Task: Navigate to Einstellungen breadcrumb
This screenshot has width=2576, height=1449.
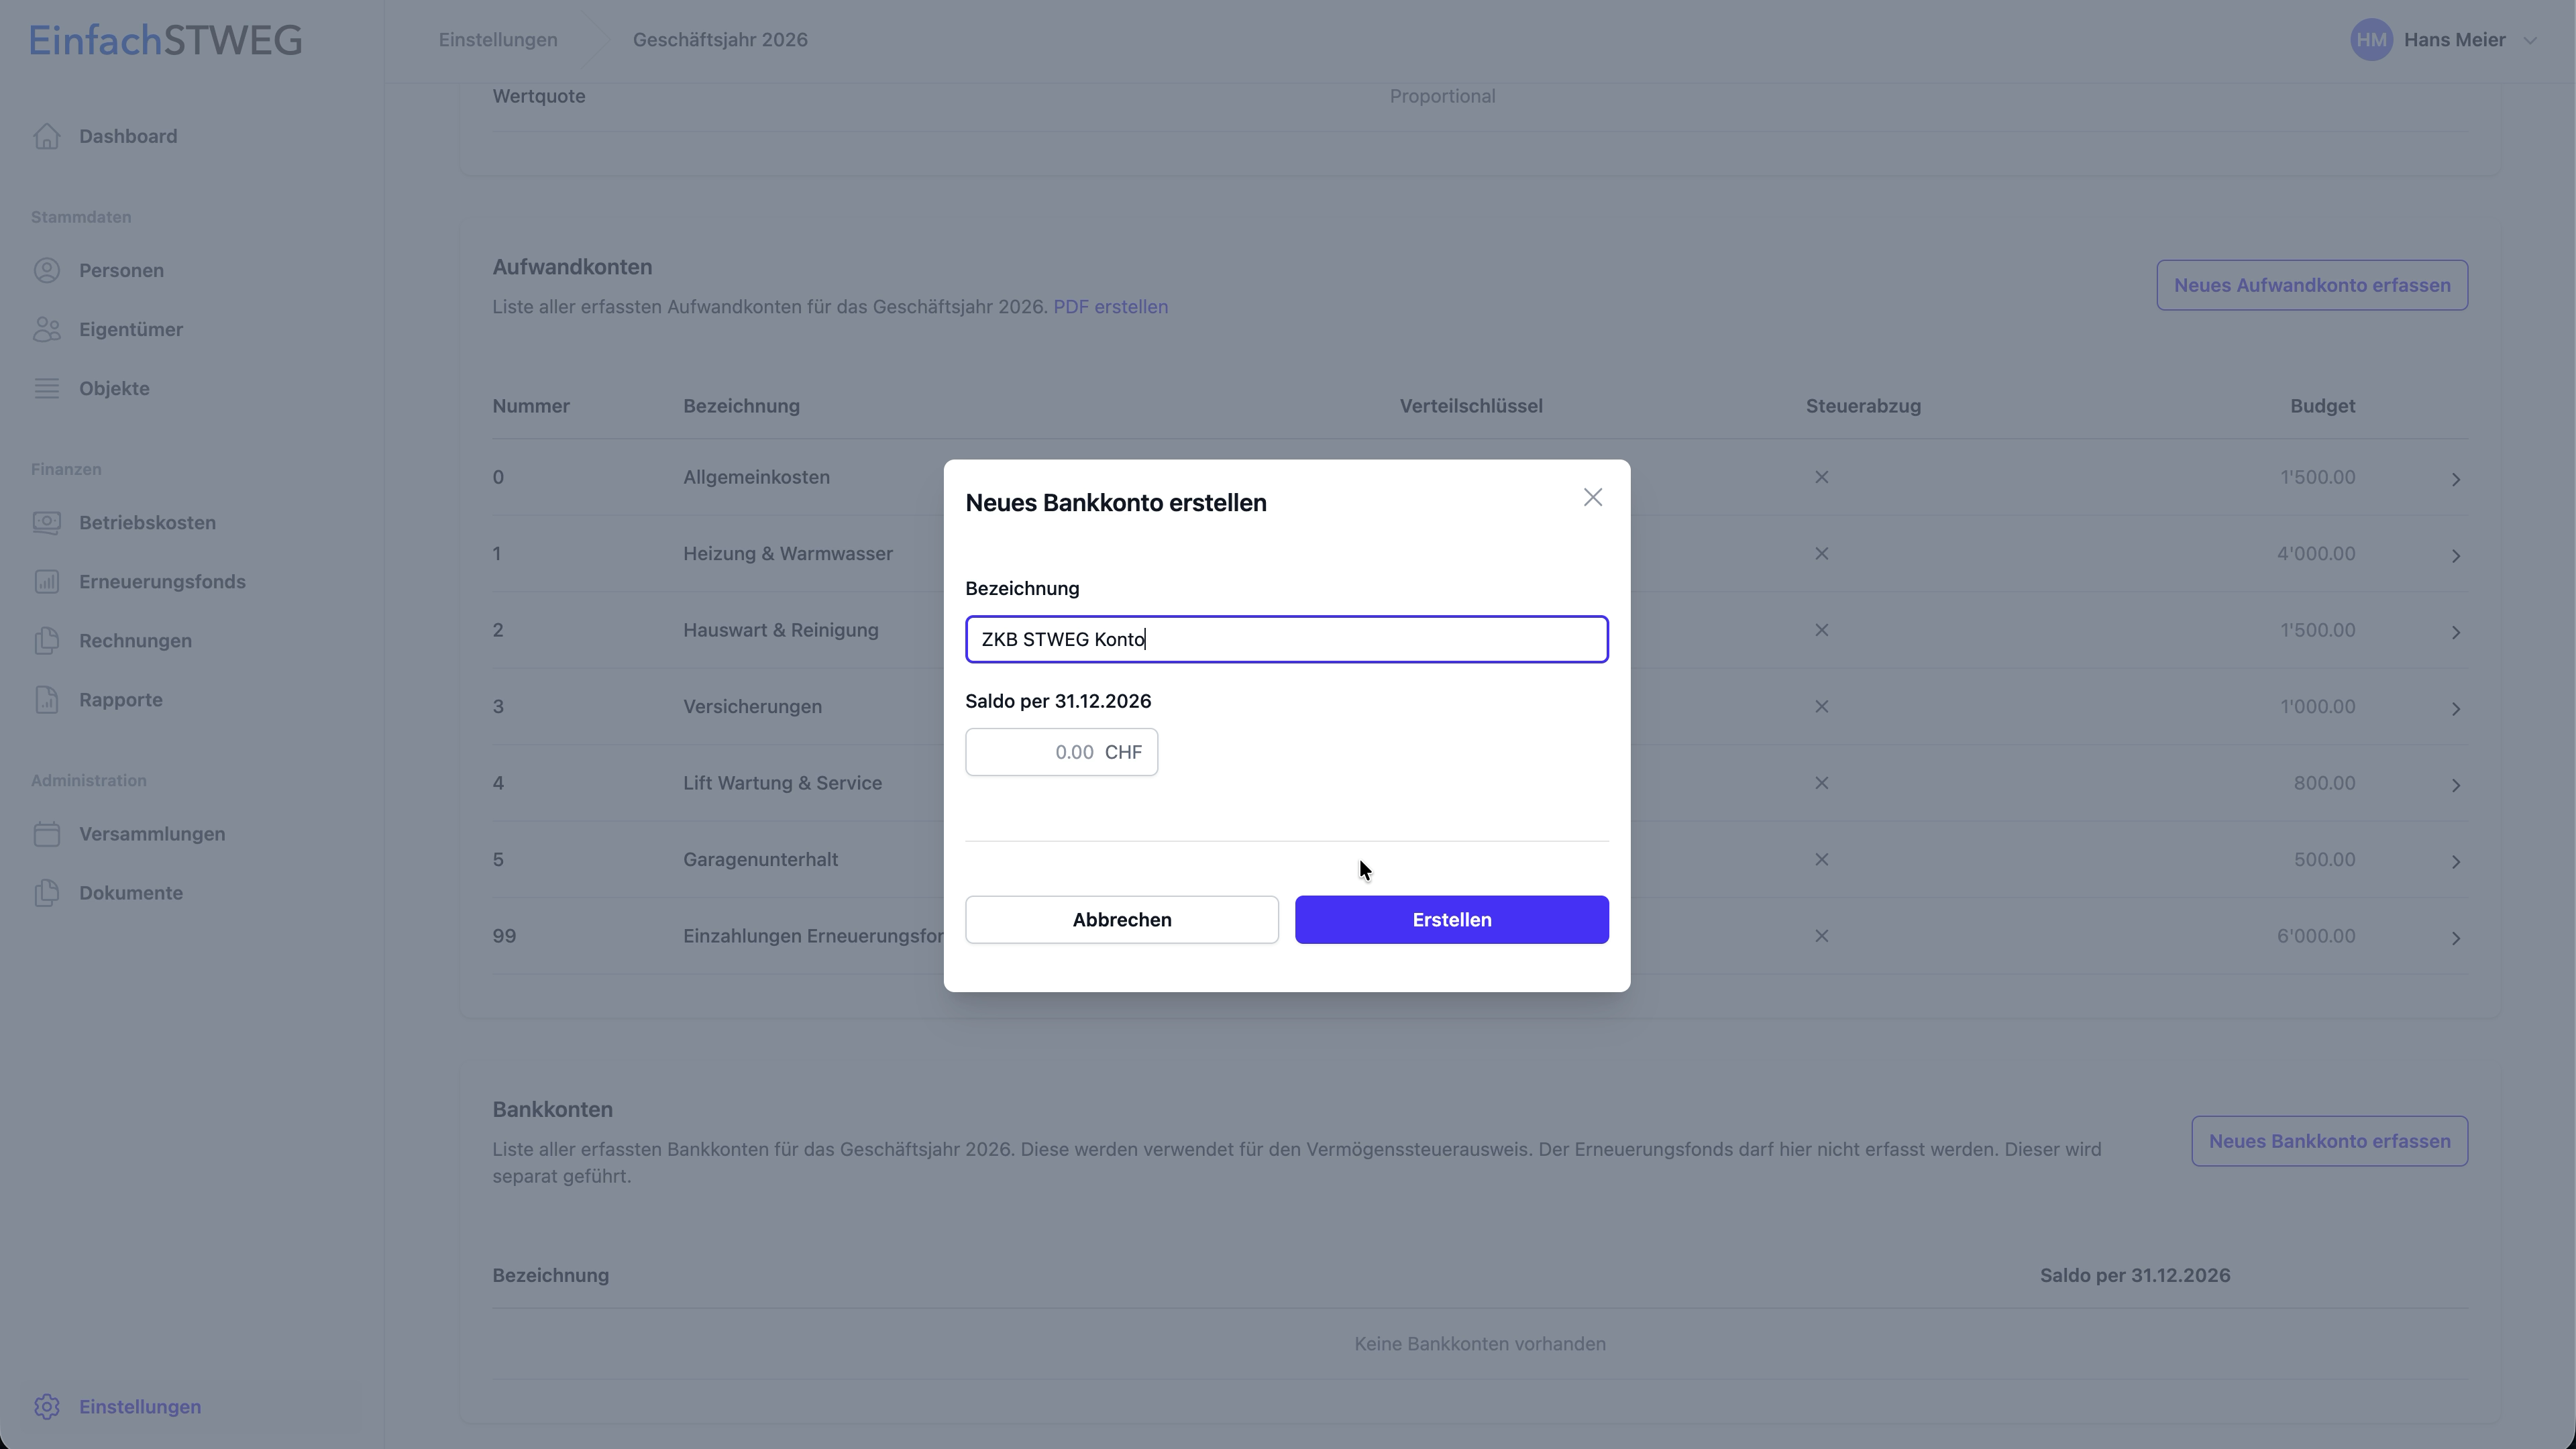Action: click(x=498, y=40)
